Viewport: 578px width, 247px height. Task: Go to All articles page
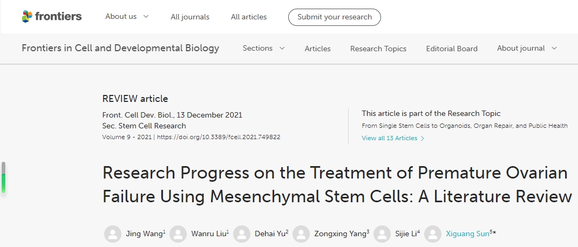point(249,17)
